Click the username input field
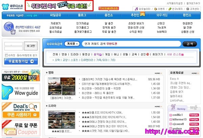The image size is (203, 138). (x=14, y=44)
